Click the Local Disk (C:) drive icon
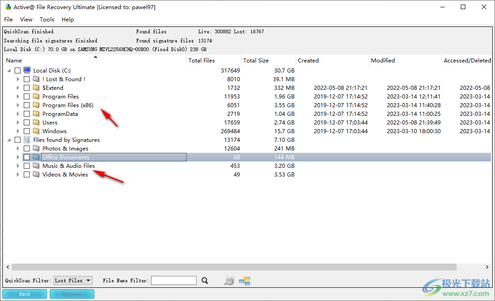This screenshot has width=495, height=301. click(x=27, y=70)
